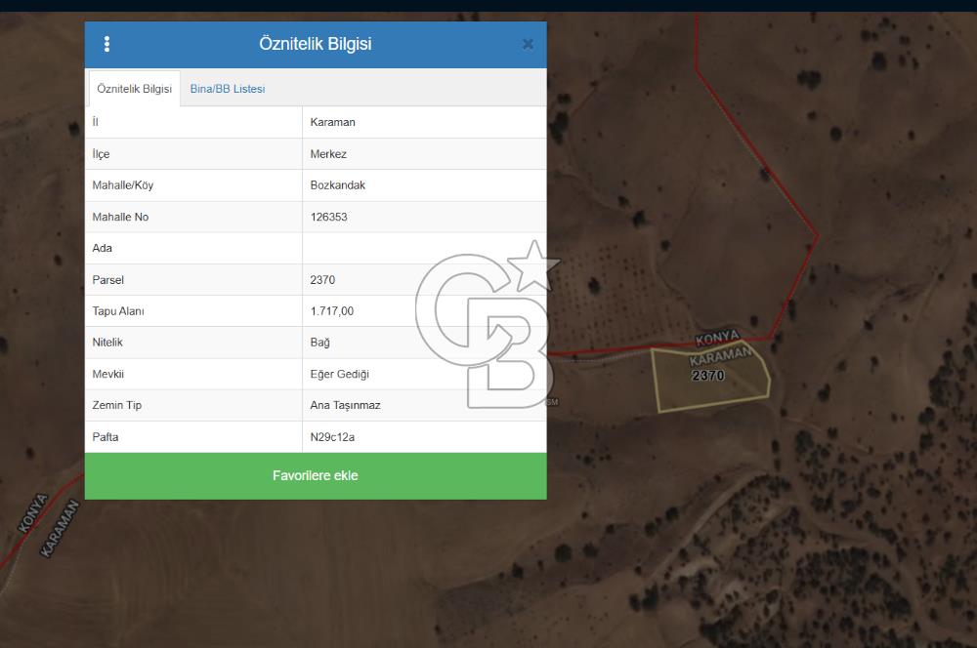Select the Öznitelik Bilgisi tab

[135, 89]
